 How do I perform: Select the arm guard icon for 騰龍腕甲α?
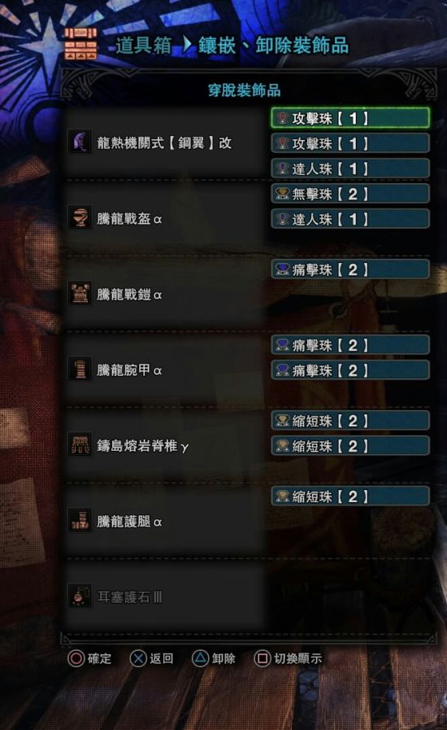tap(80, 369)
